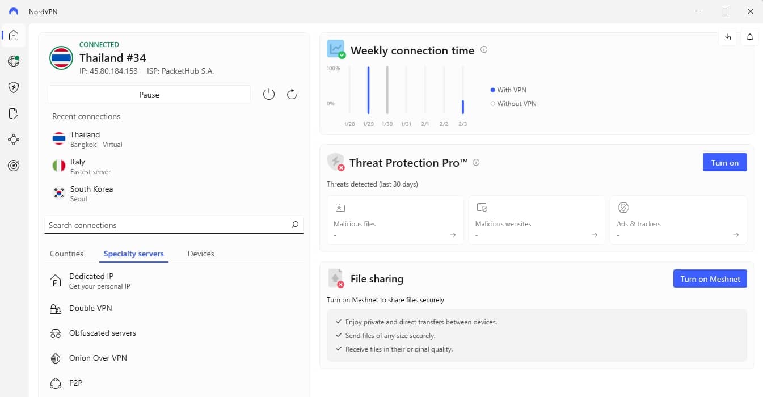Click the Thailand flag in connection status
This screenshot has width=763, height=397.
[61, 58]
